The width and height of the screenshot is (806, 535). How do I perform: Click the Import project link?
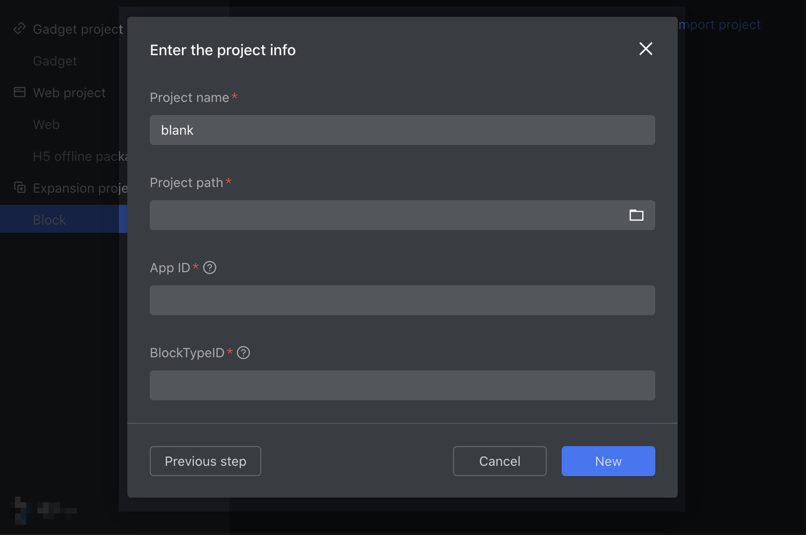click(720, 24)
